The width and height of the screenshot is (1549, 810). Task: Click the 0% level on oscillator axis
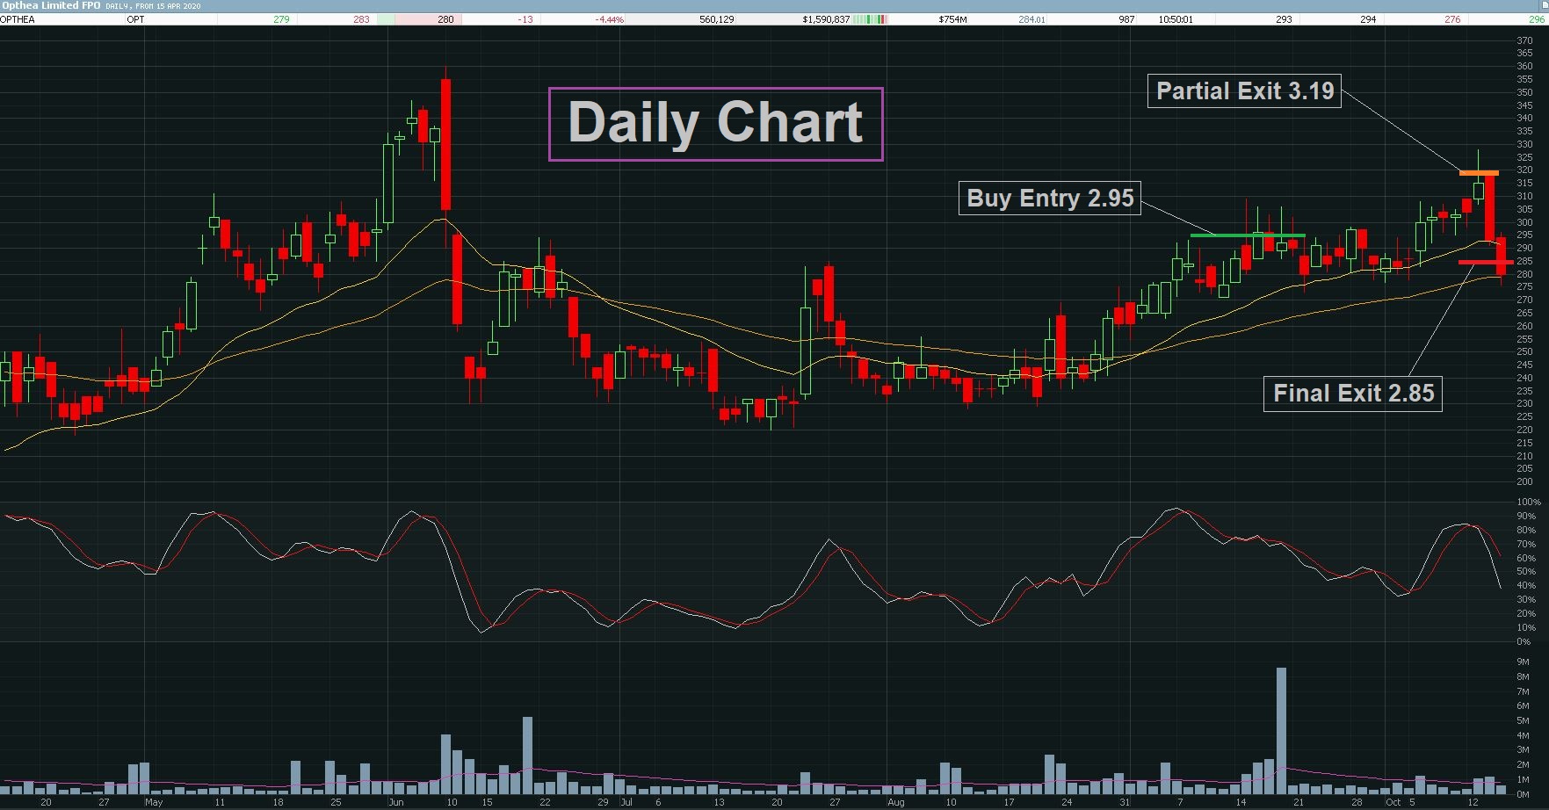1524,641
